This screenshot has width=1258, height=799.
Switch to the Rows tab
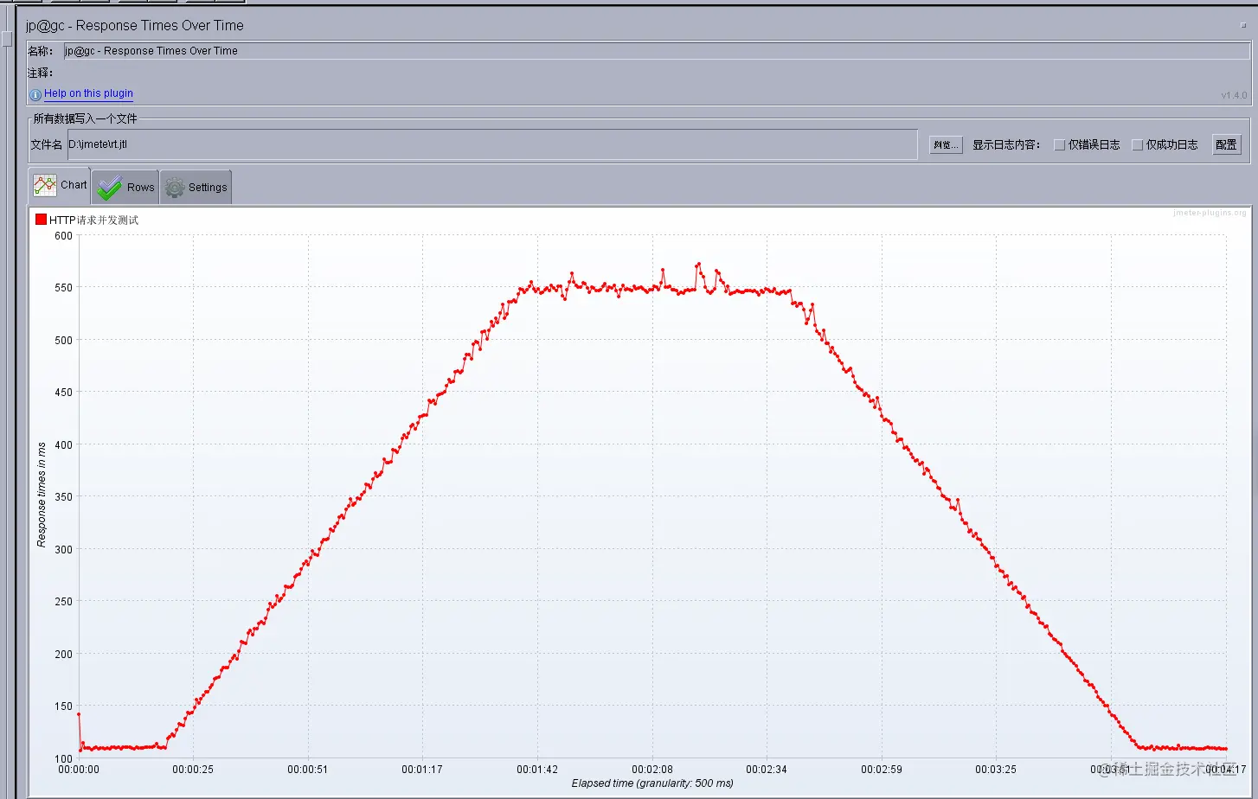125,187
